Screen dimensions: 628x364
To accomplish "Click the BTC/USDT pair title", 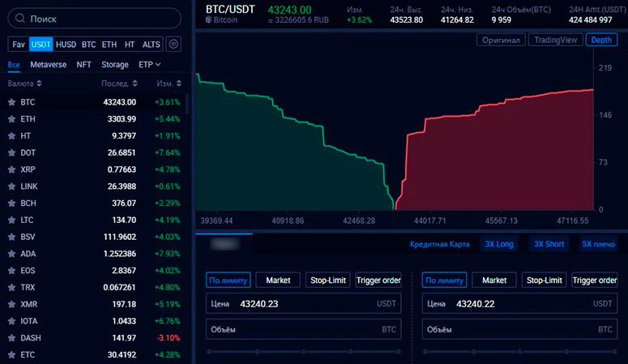I will [230, 9].
